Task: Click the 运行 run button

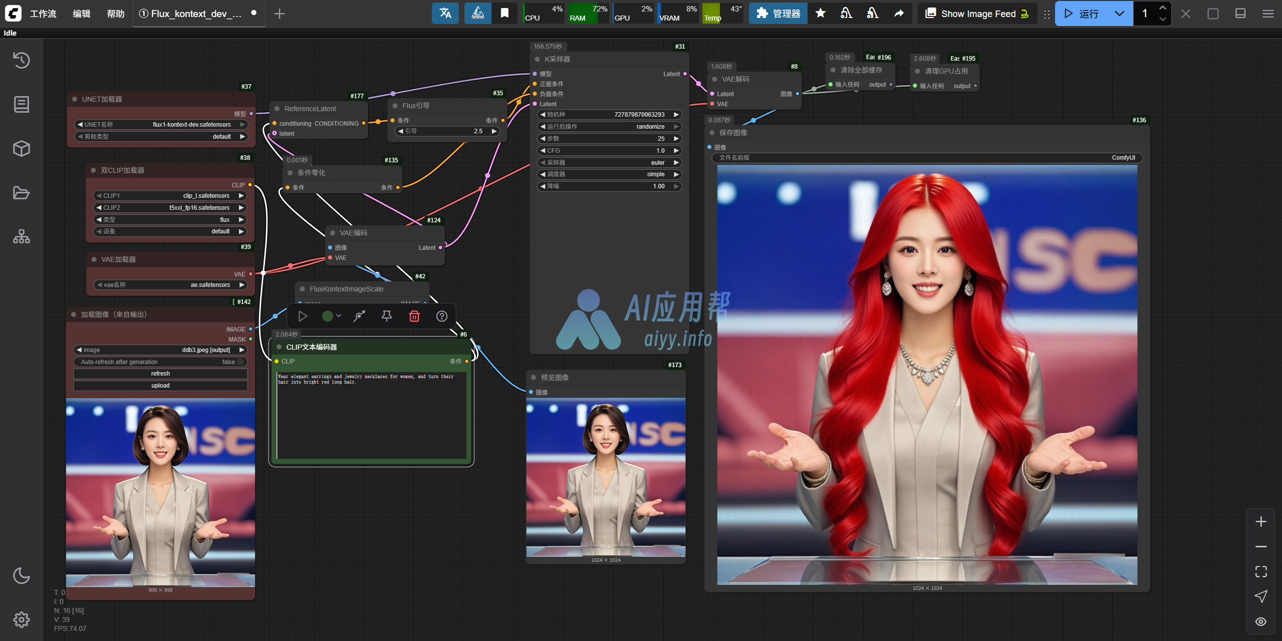Action: (1081, 14)
